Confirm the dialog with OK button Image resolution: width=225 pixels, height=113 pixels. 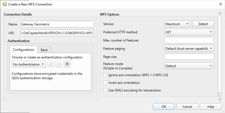point(164,107)
